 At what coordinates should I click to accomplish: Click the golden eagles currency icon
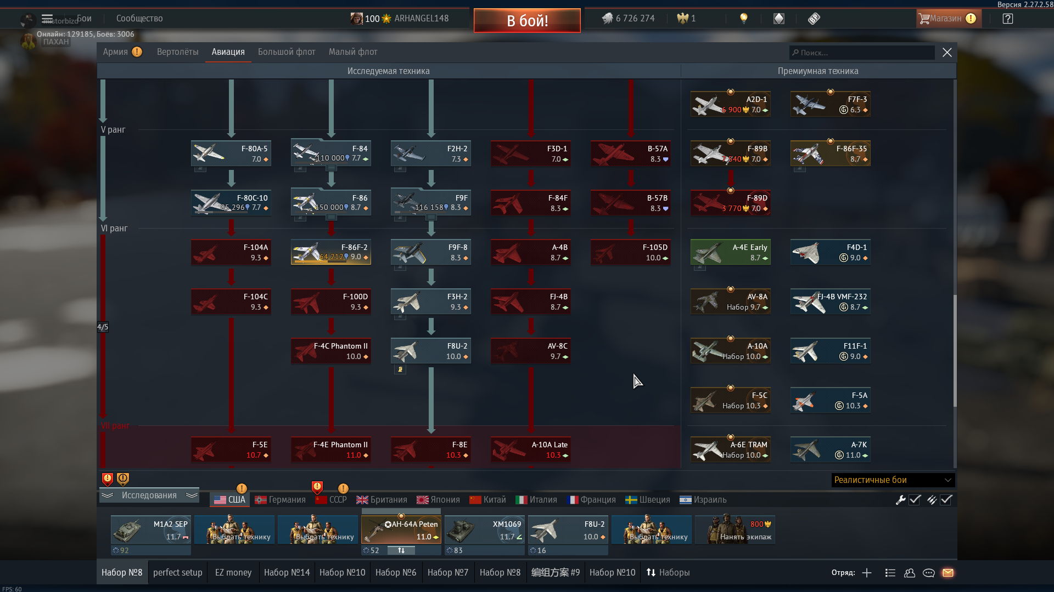coord(682,18)
